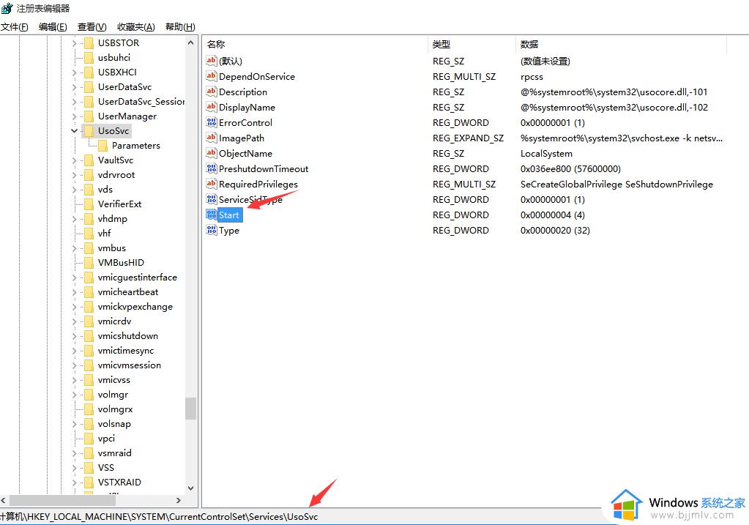This screenshot has width=749, height=525.
Task: Click the tree horizontal scroll right arrow
Action: pyautogui.click(x=179, y=501)
